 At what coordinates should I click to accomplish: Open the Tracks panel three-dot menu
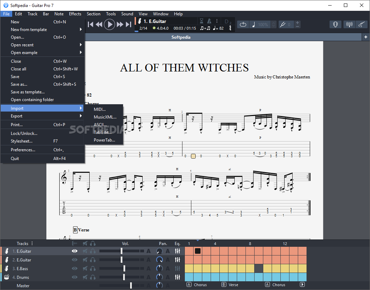pos(32,243)
